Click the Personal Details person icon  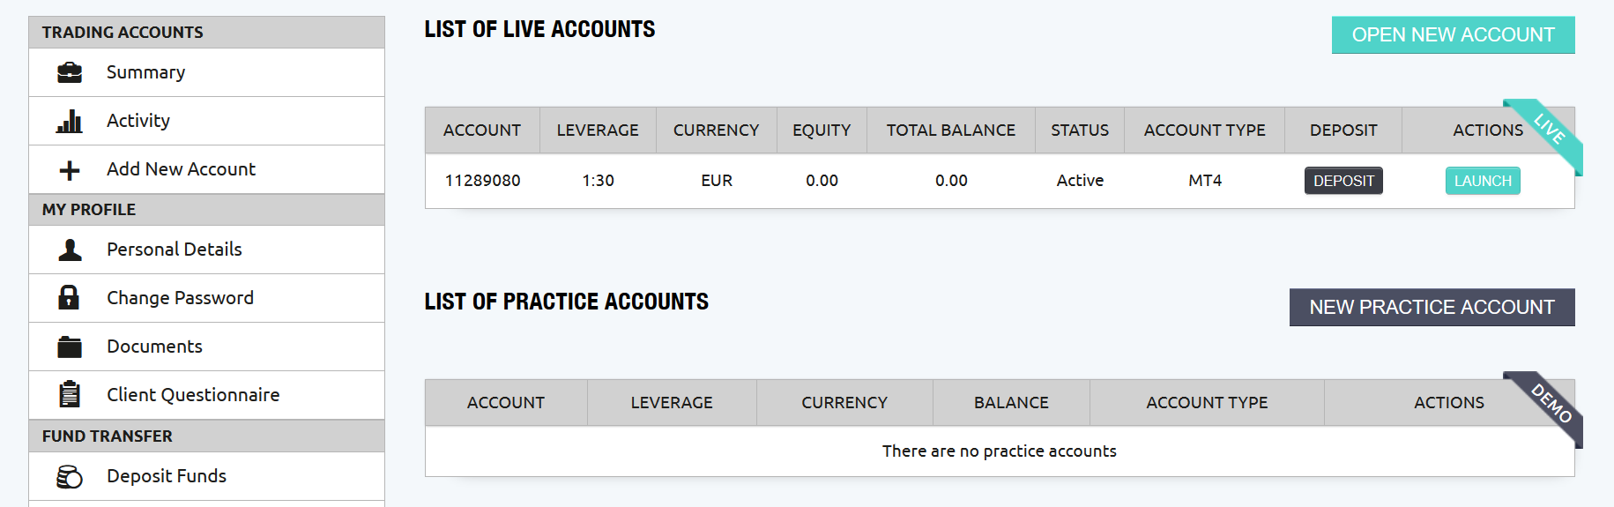pyautogui.click(x=70, y=250)
